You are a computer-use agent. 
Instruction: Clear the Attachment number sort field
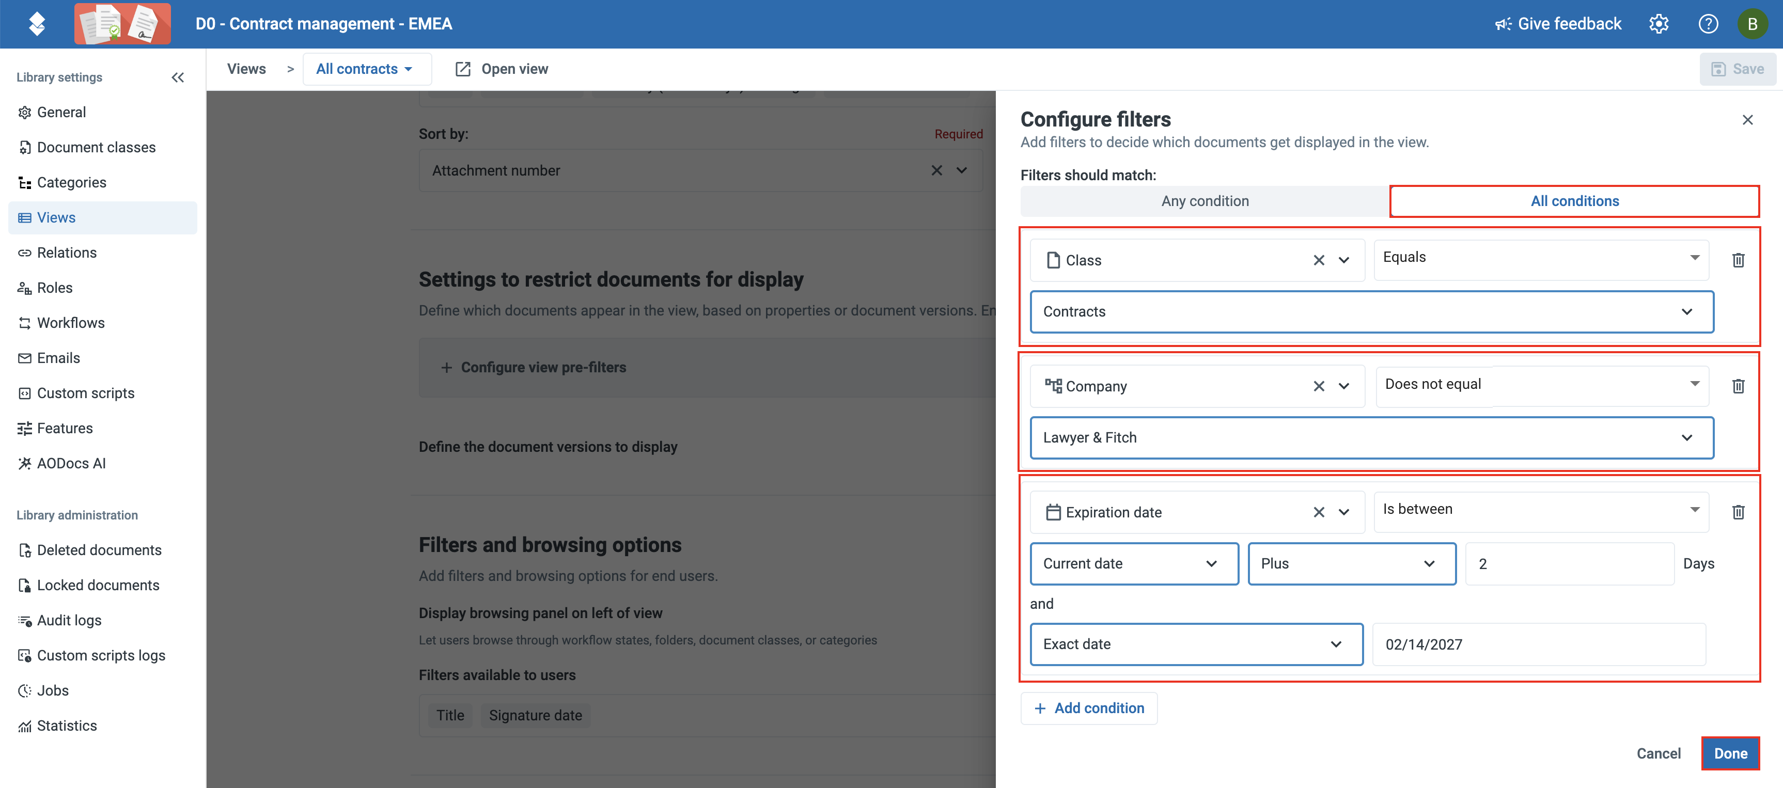[x=936, y=170]
